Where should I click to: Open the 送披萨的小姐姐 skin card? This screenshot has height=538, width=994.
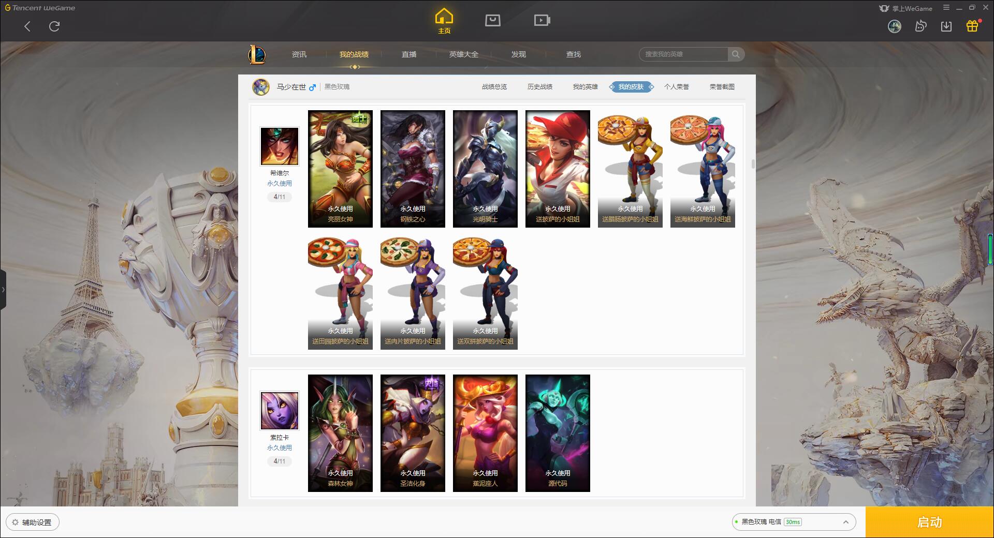558,169
